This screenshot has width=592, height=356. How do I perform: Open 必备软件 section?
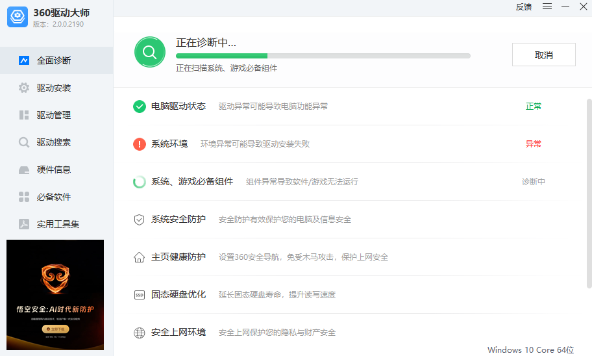pyautogui.click(x=56, y=197)
